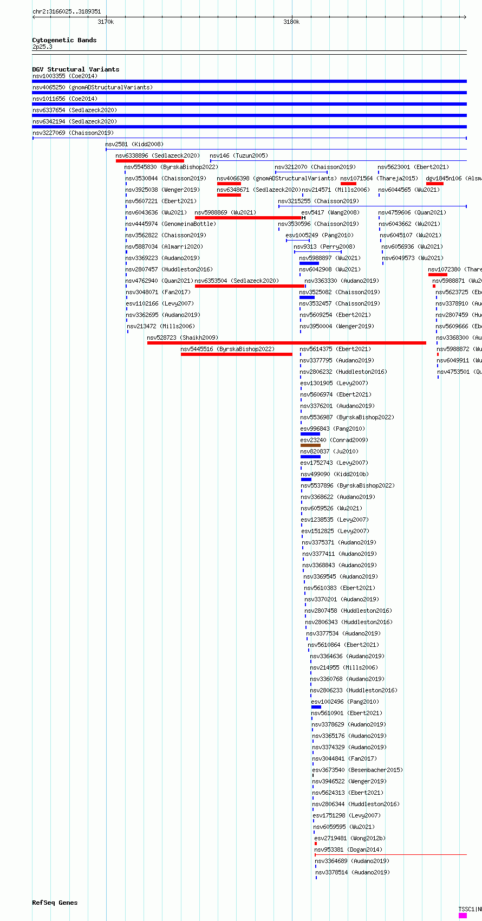Viewport: 482px width, 921px height.
Task: Click the nsv1011656 (Coe2014) label
Action: (65, 99)
